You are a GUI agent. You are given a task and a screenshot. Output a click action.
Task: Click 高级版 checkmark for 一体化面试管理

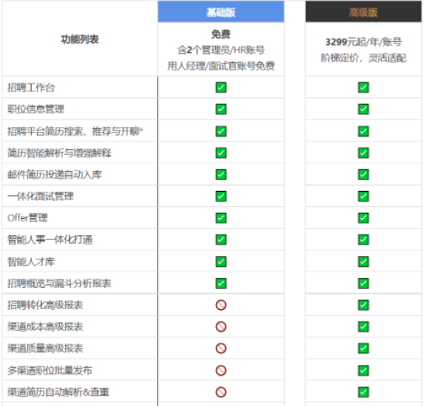click(363, 196)
